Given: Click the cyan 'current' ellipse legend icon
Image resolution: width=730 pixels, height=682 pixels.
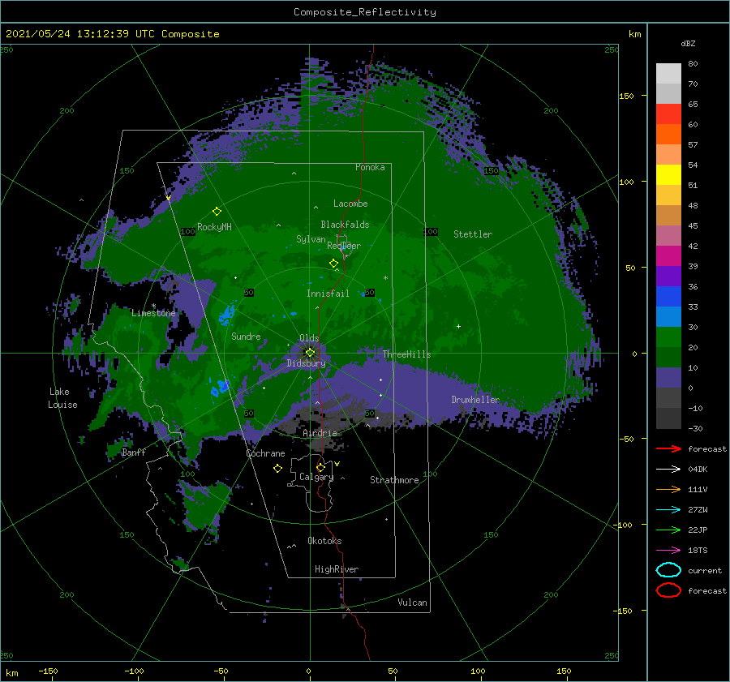Looking at the screenshot, I should tap(668, 570).
